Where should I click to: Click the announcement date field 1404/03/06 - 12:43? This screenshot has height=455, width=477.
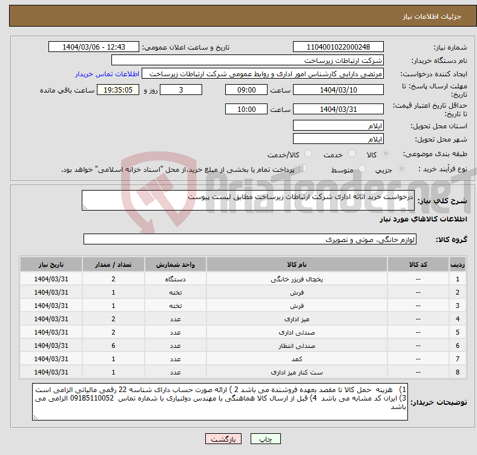coord(94,47)
